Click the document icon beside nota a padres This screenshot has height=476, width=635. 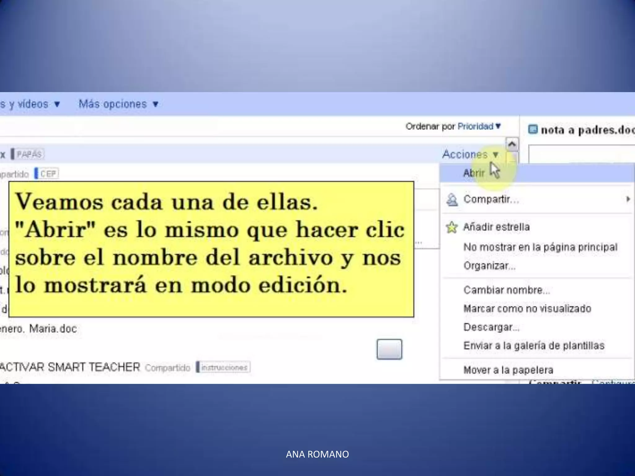point(533,129)
